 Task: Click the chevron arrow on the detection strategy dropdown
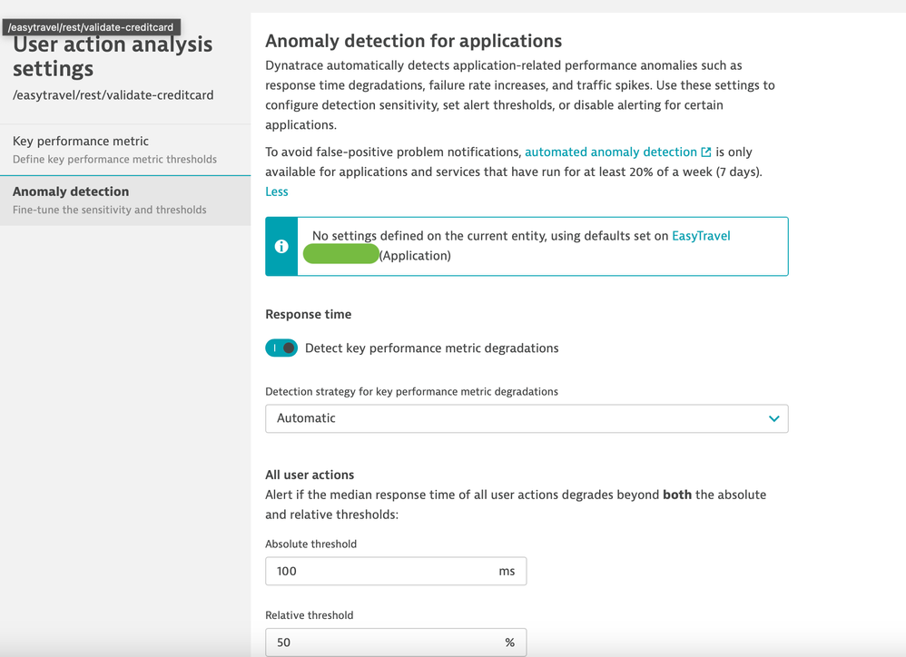tap(773, 418)
